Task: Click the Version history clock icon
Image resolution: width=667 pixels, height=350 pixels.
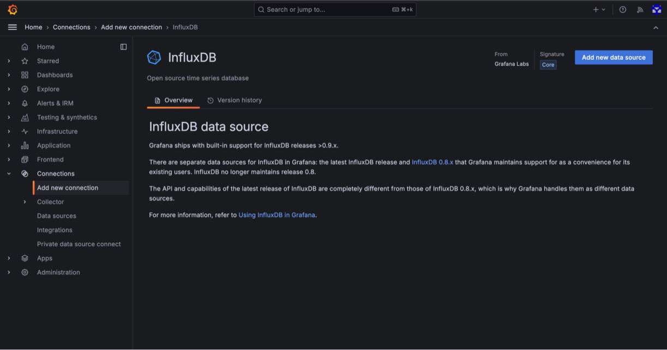Action: pos(211,100)
